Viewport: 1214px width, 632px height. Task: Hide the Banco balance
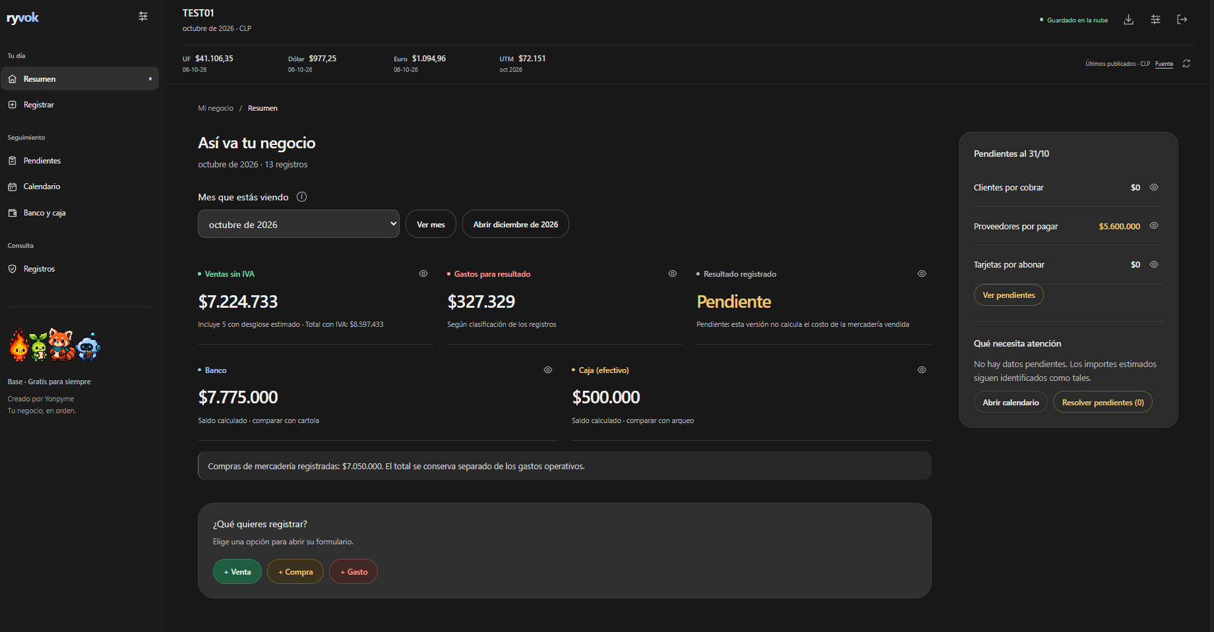point(548,370)
